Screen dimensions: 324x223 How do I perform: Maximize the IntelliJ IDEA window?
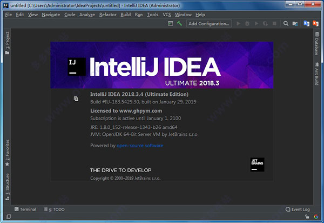pyautogui.click(x=300, y=4)
